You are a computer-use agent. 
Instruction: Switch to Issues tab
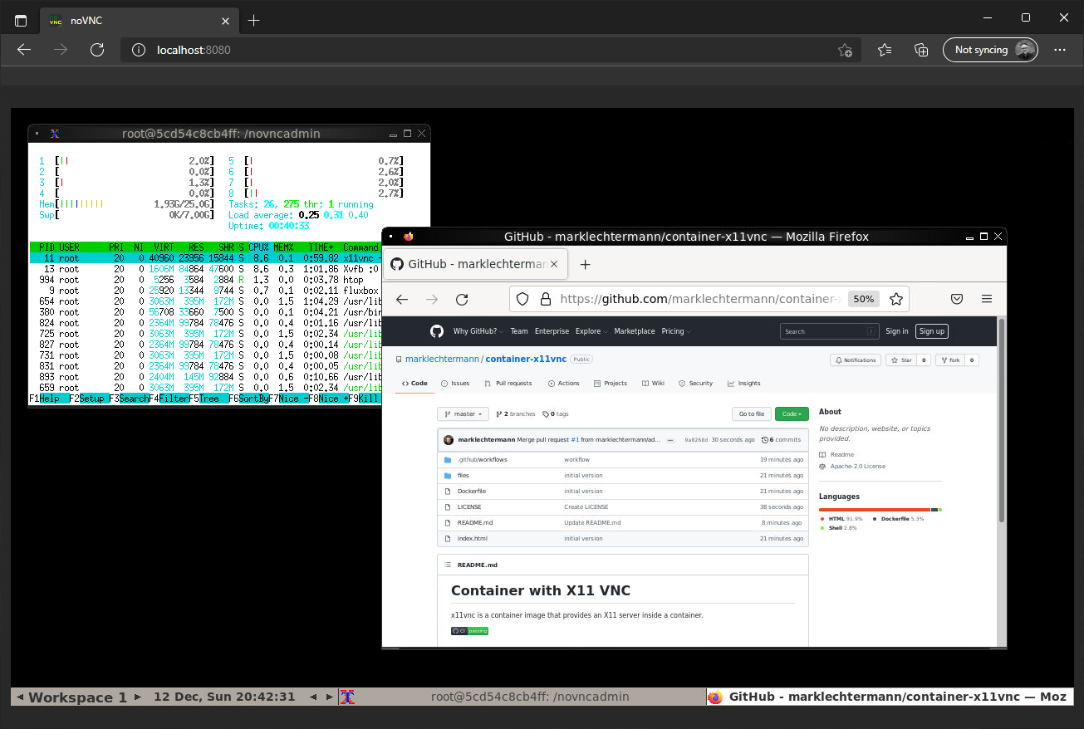[x=455, y=384]
